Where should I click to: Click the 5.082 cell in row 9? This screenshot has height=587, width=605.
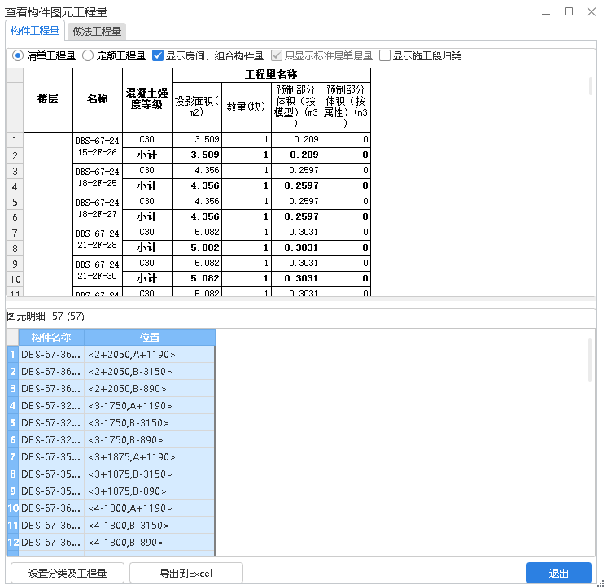tap(197, 263)
